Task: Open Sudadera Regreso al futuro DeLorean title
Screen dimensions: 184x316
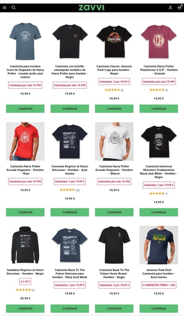Action: click(x=25, y=272)
